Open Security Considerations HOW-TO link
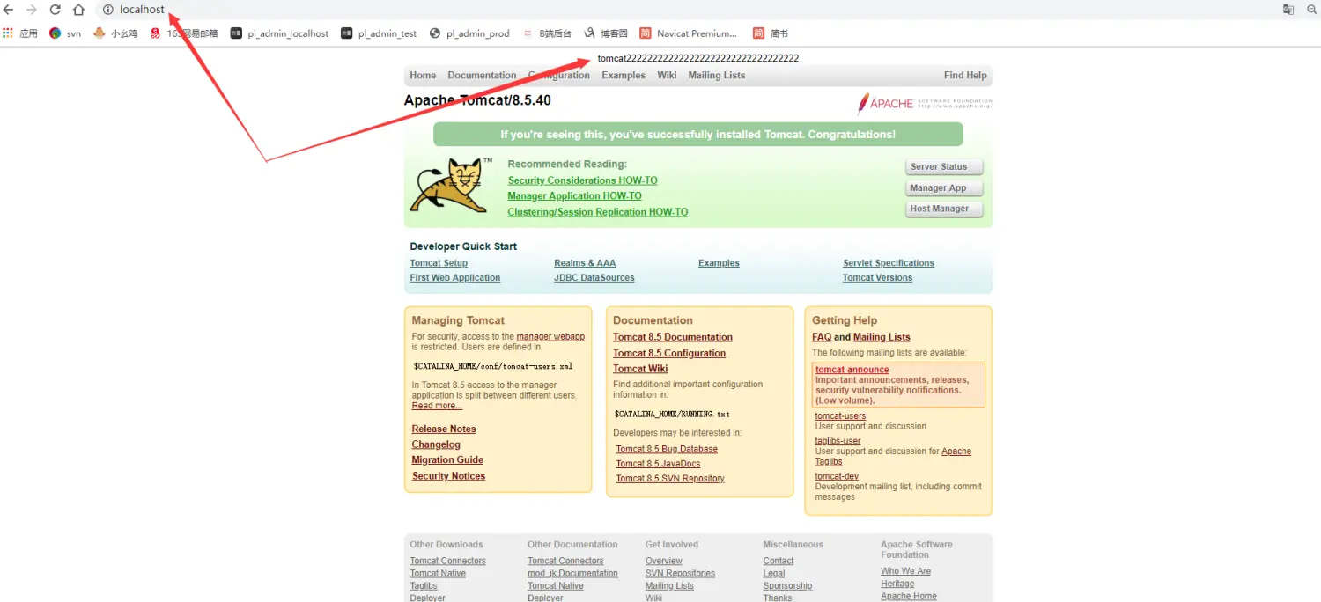This screenshot has width=1321, height=602. (582, 180)
